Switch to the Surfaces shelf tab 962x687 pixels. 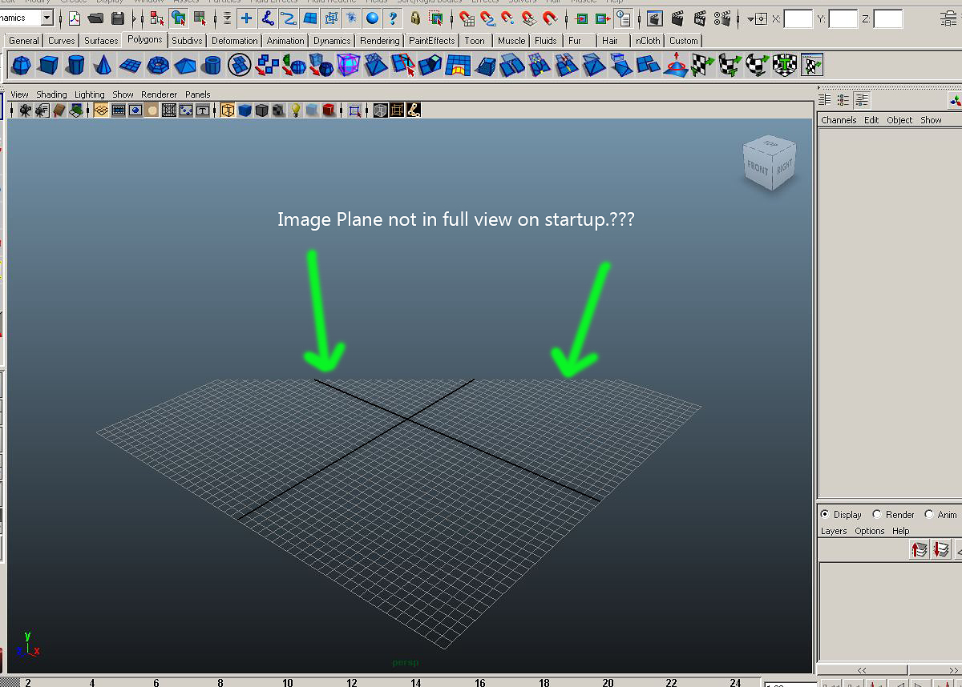click(x=101, y=40)
